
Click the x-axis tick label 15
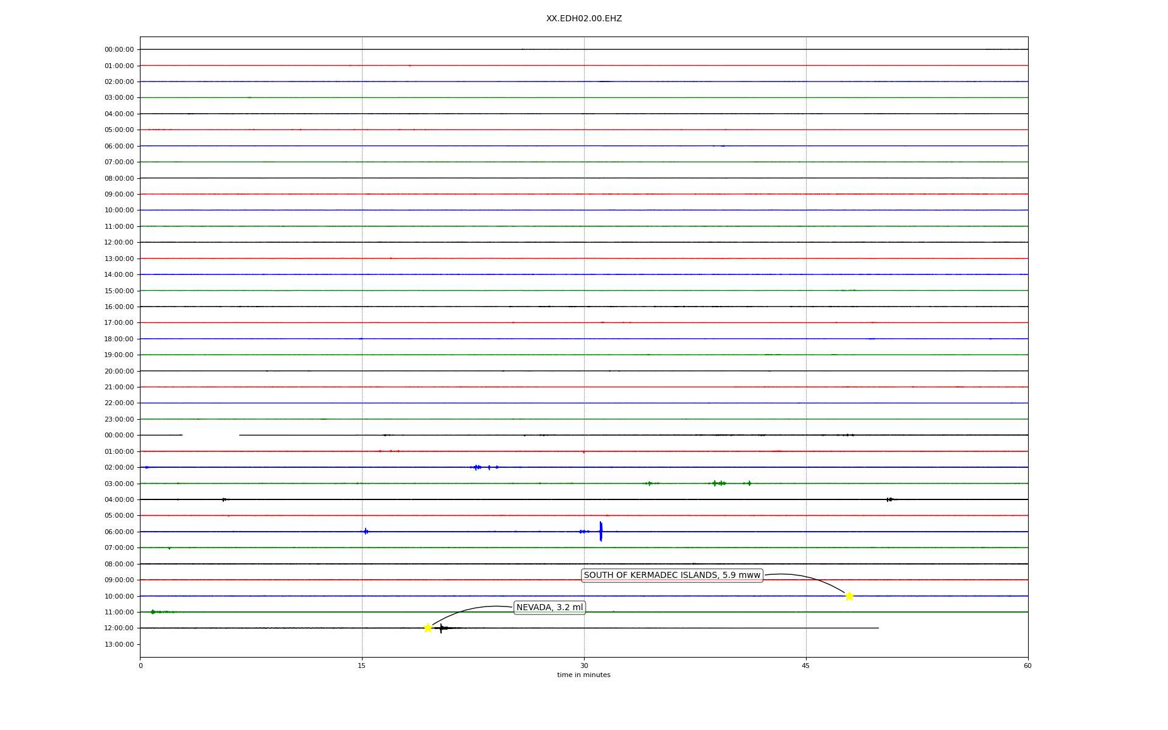[362, 666]
